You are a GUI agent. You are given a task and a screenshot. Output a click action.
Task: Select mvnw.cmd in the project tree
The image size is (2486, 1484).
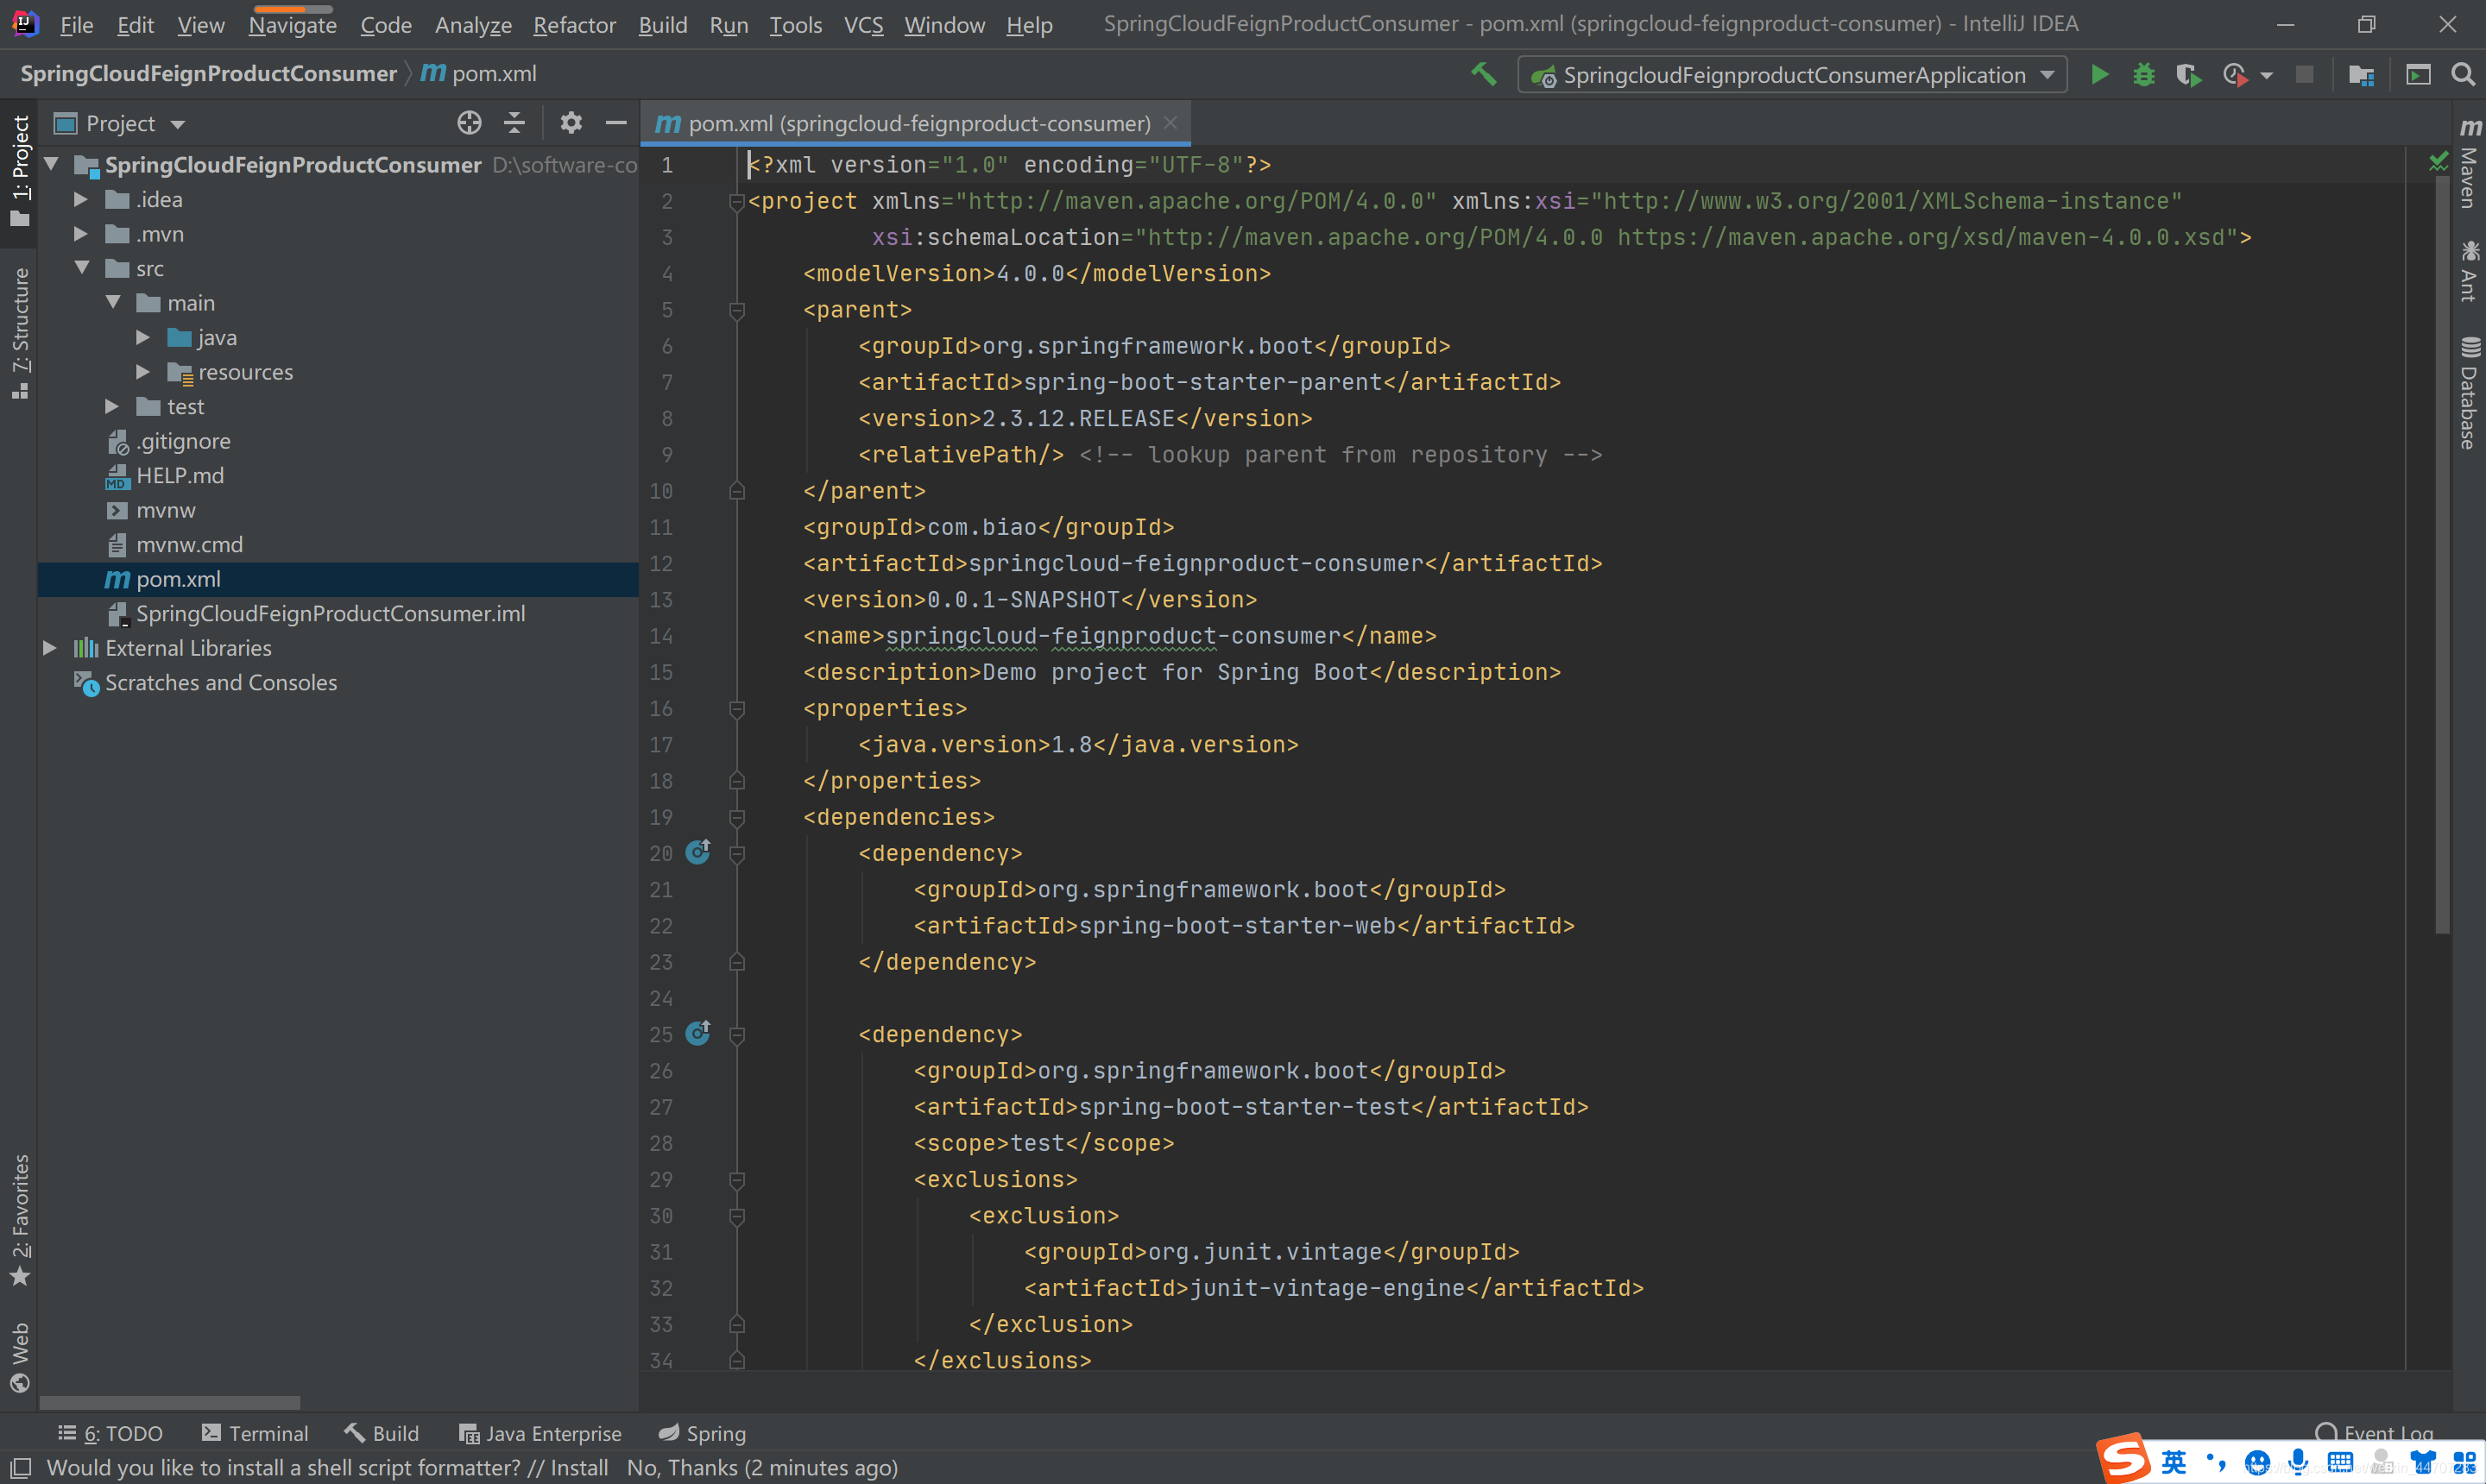(x=189, y=544)
